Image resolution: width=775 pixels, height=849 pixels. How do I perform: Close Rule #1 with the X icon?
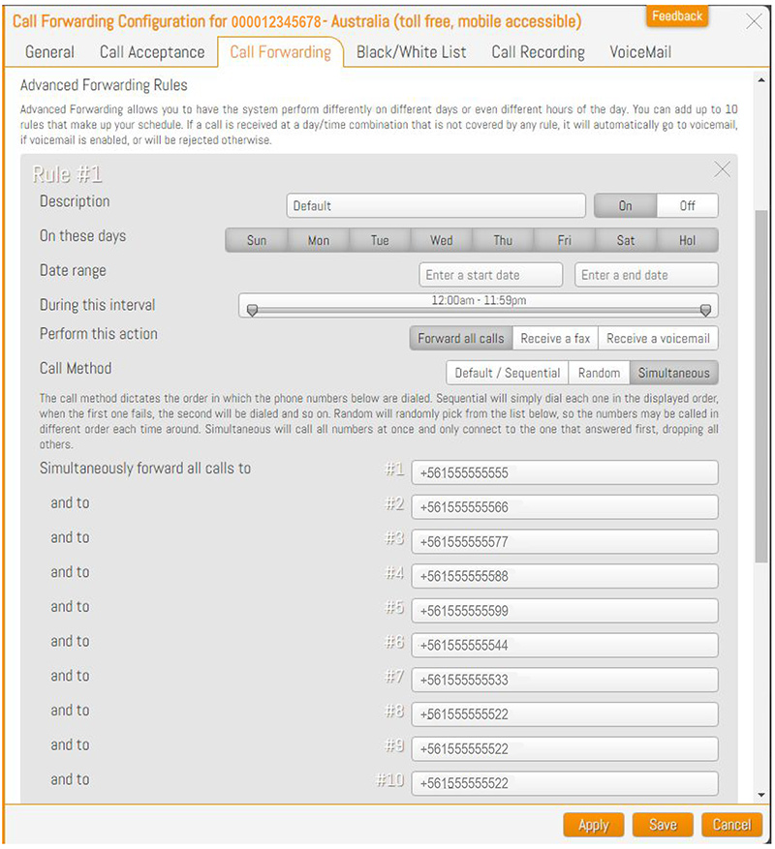point(722,169)
